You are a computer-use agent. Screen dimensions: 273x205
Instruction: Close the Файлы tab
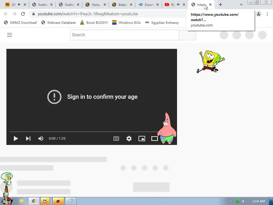[131, 5]
